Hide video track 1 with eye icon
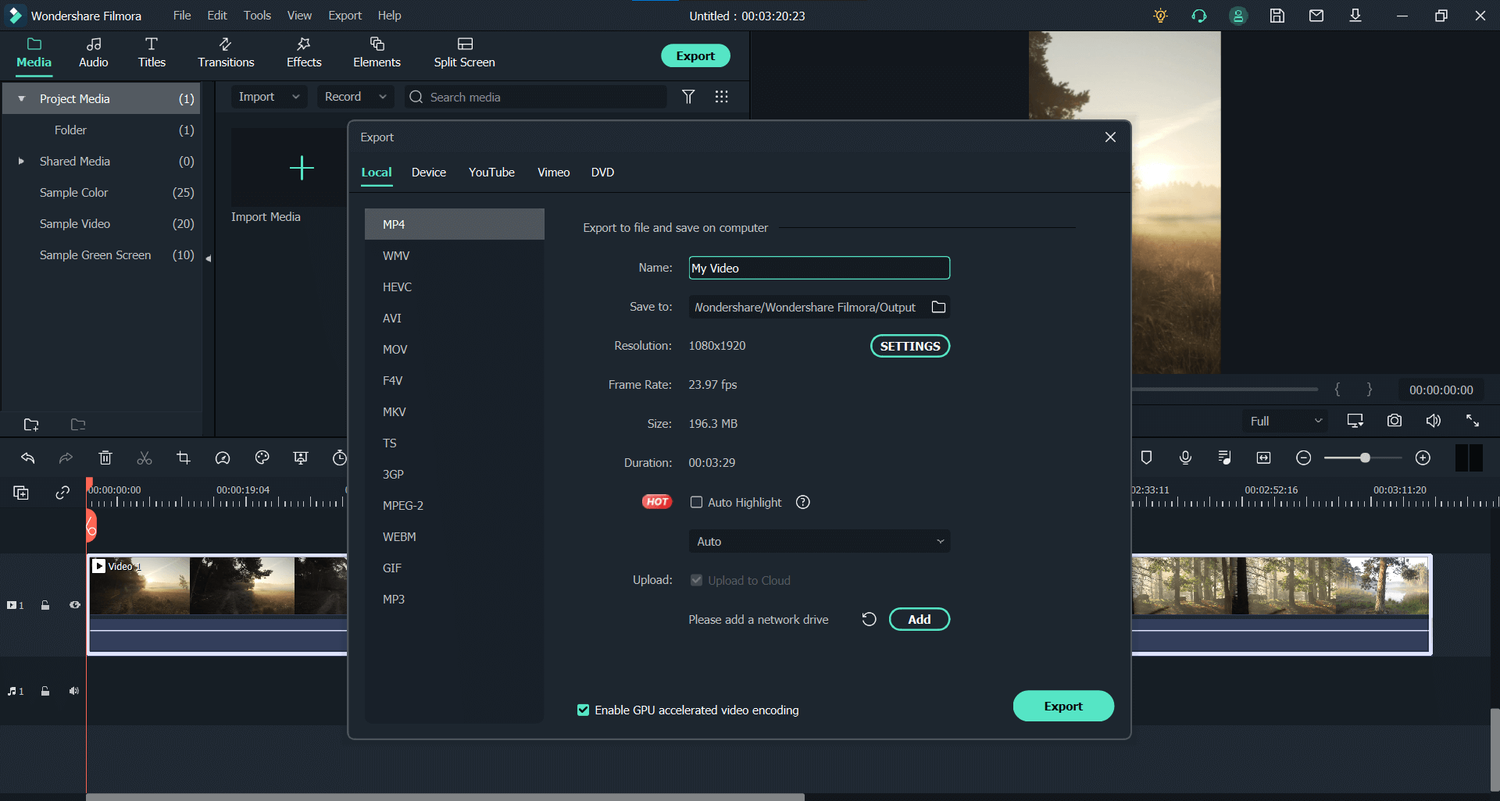The image size is (1500, 801). (75, 605)
